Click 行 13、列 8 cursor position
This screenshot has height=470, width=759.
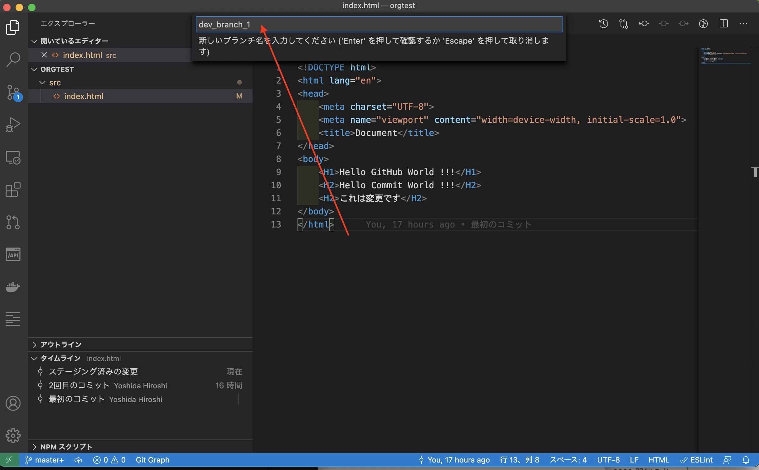point(520,460)
